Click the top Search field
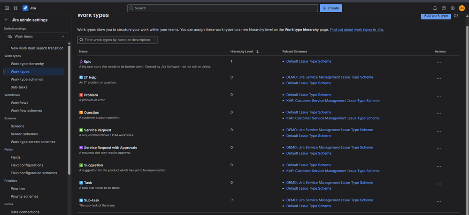The width and height of the screenshot is (469, 215). [x=223, y=8]
